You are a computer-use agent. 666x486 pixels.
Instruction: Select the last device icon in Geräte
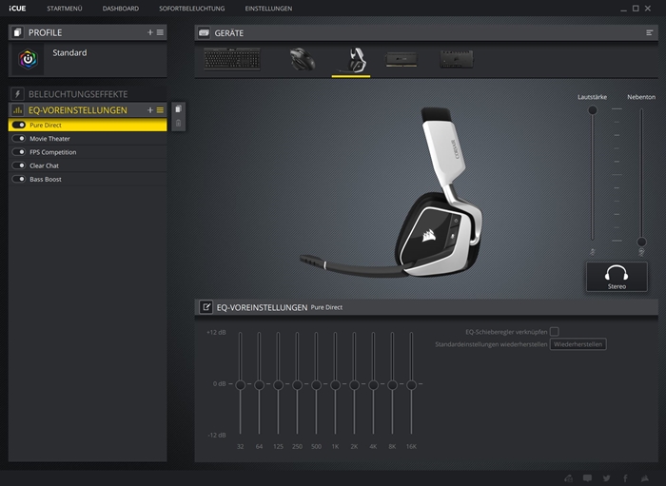click(457, 59)
